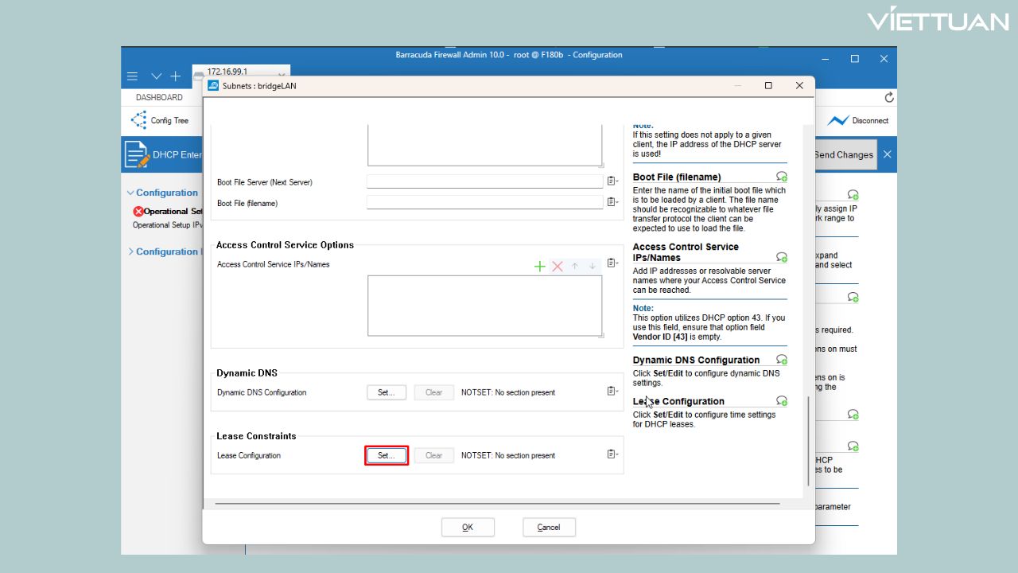
Task: Click the Config Tree icon
Action: click(140, 120)
